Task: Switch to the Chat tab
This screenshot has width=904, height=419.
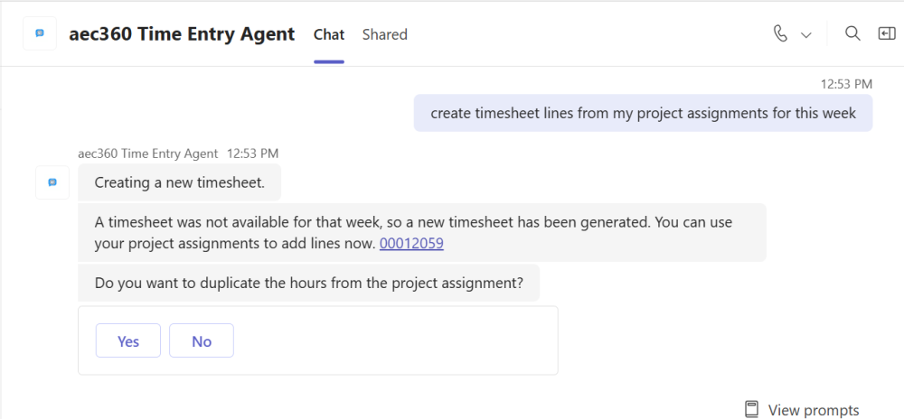Action: 329,34
